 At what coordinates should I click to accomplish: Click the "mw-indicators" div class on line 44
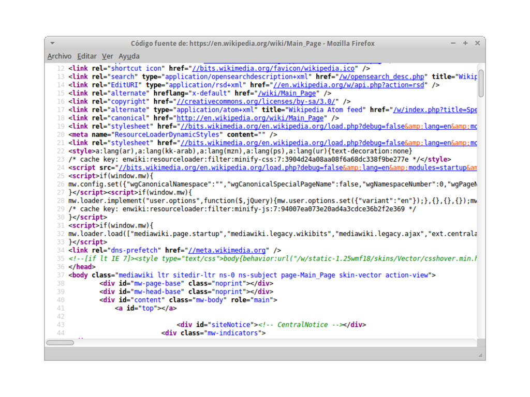point(232,333)
